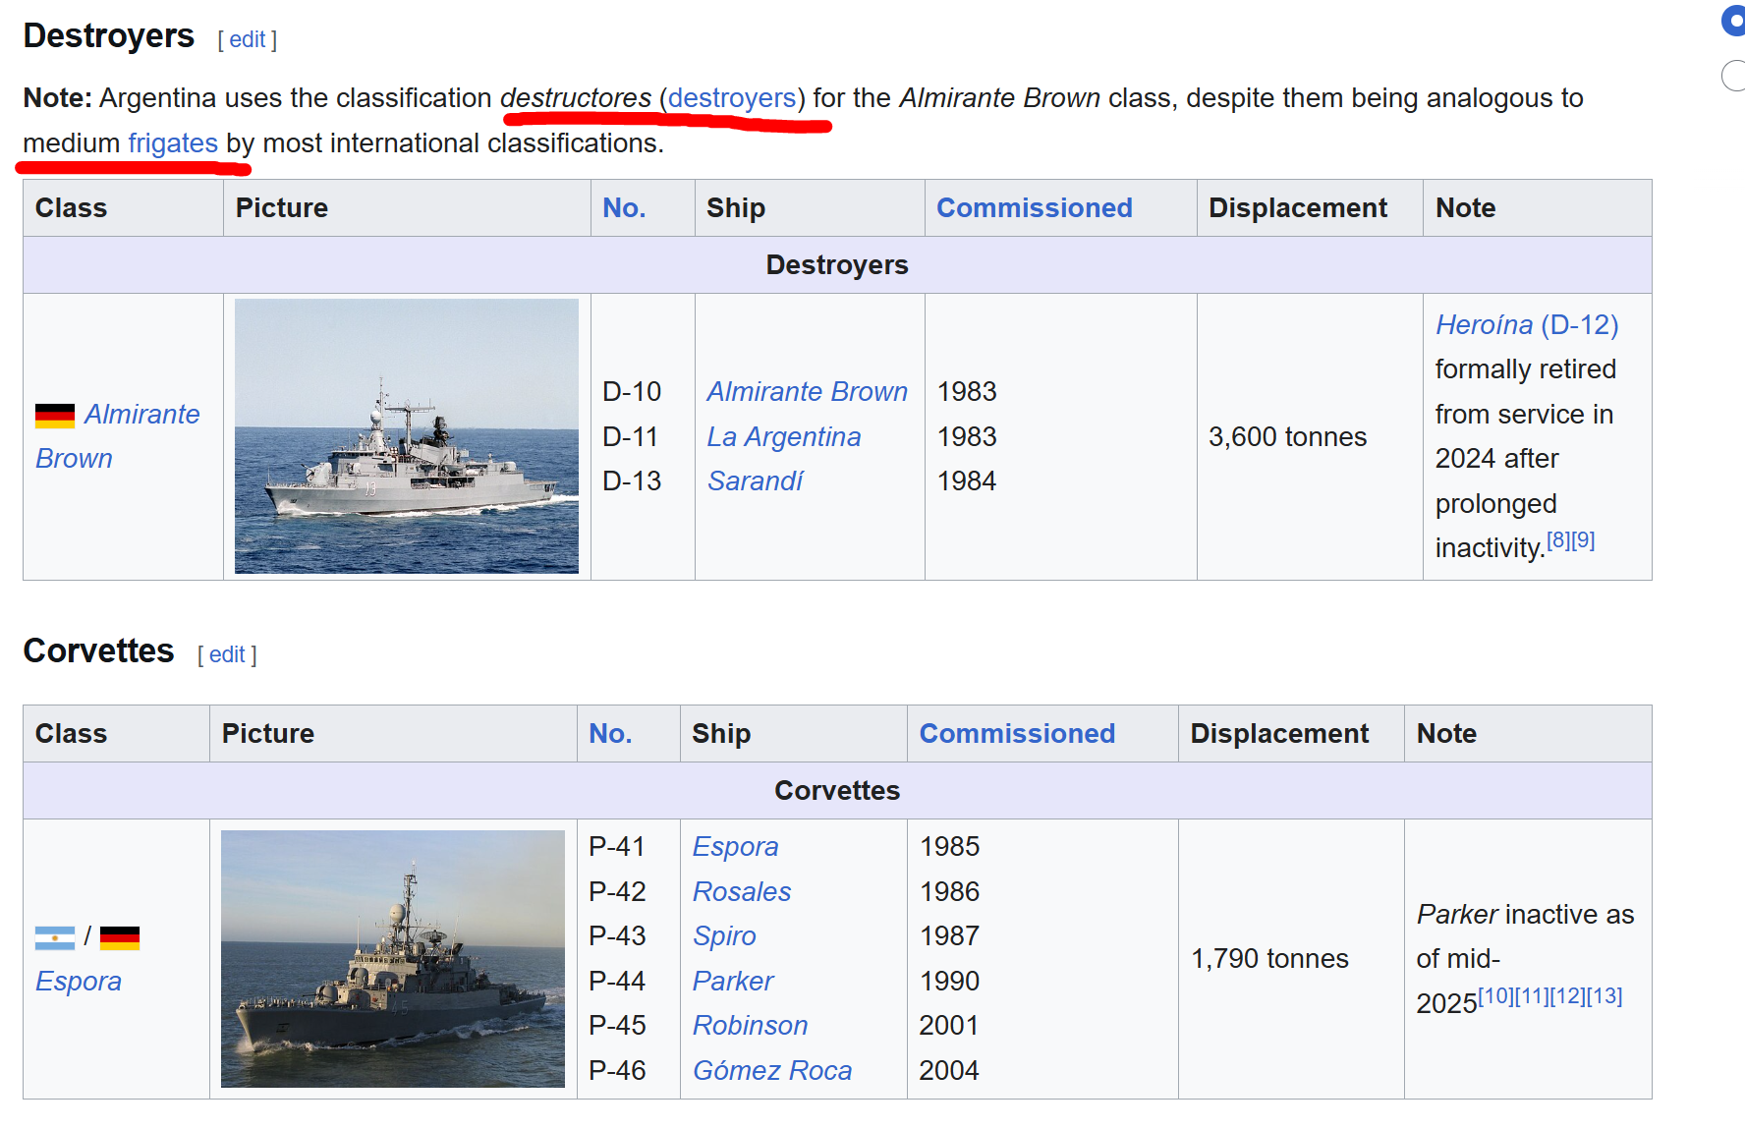
Task: Open the Parker ship link
Action: point(733,982)
